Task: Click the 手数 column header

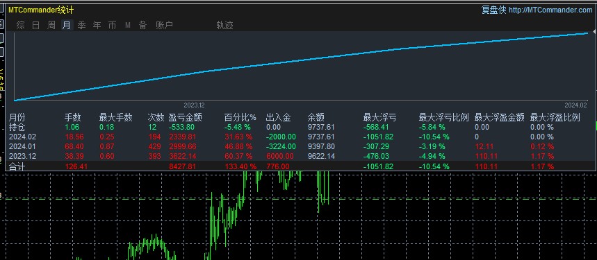Action: click(73, 118)
